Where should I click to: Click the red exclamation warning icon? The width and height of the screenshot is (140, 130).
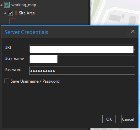[16, 13]
